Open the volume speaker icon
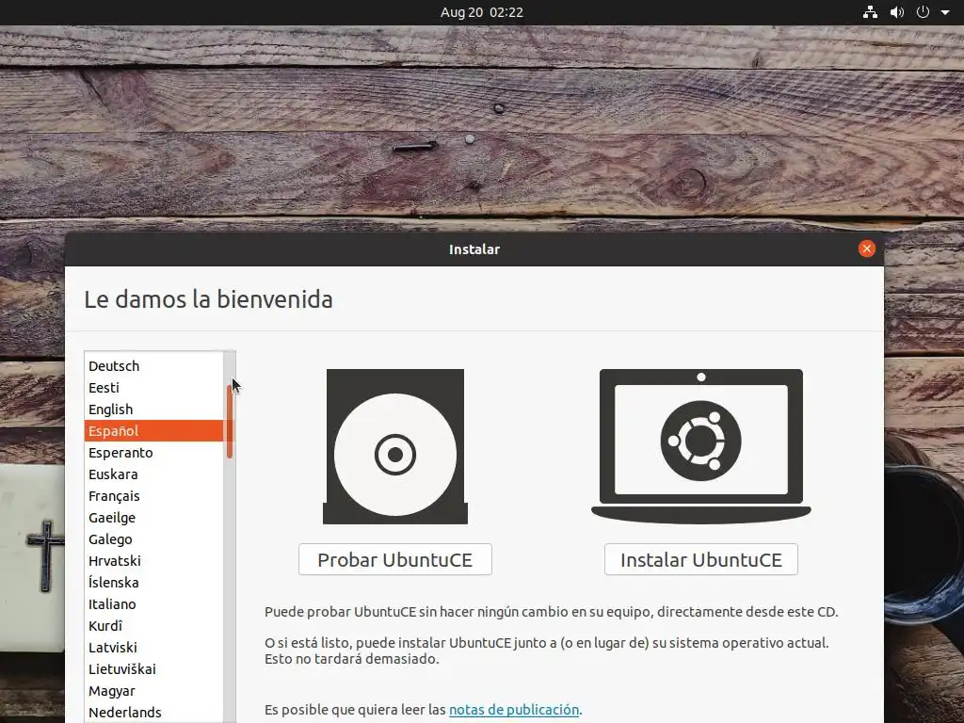Screen dimensions: 964x723 [x=897, y=11]
